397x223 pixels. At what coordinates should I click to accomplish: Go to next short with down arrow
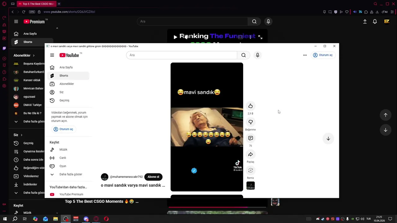[x=328, y=138]
